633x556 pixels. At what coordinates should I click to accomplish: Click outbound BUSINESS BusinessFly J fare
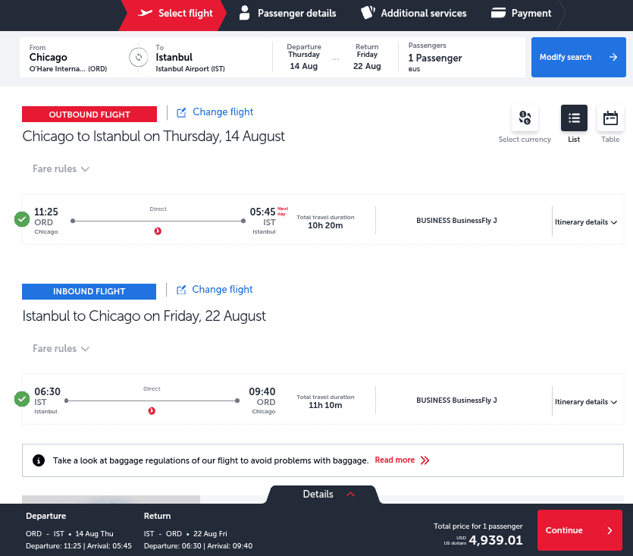tap(456, 220)
